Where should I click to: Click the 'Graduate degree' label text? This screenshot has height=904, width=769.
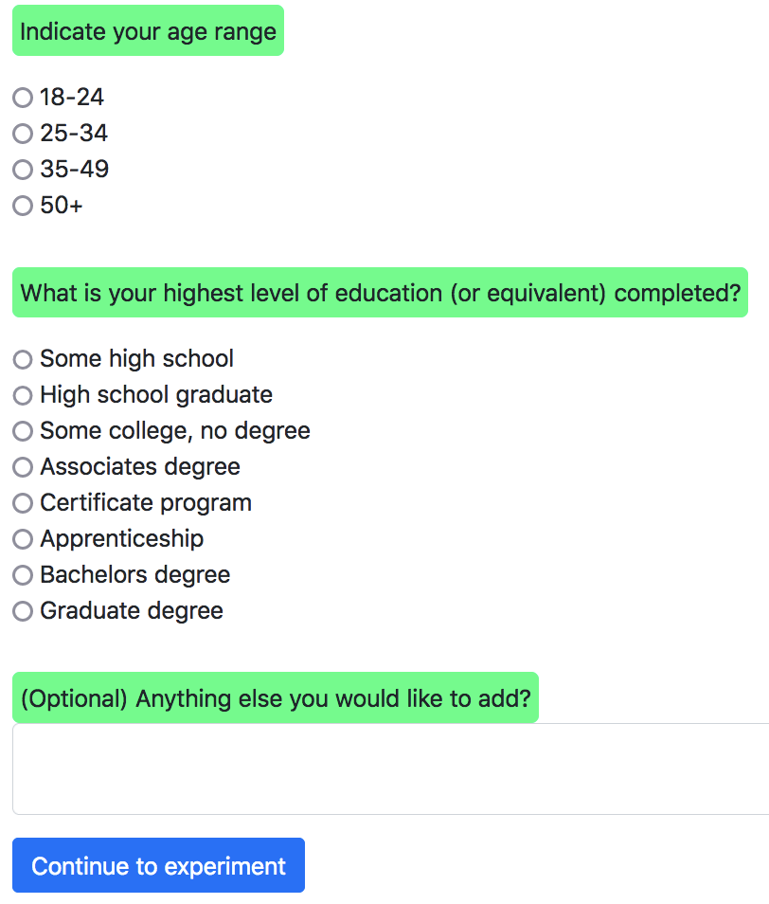pos(132,611)
